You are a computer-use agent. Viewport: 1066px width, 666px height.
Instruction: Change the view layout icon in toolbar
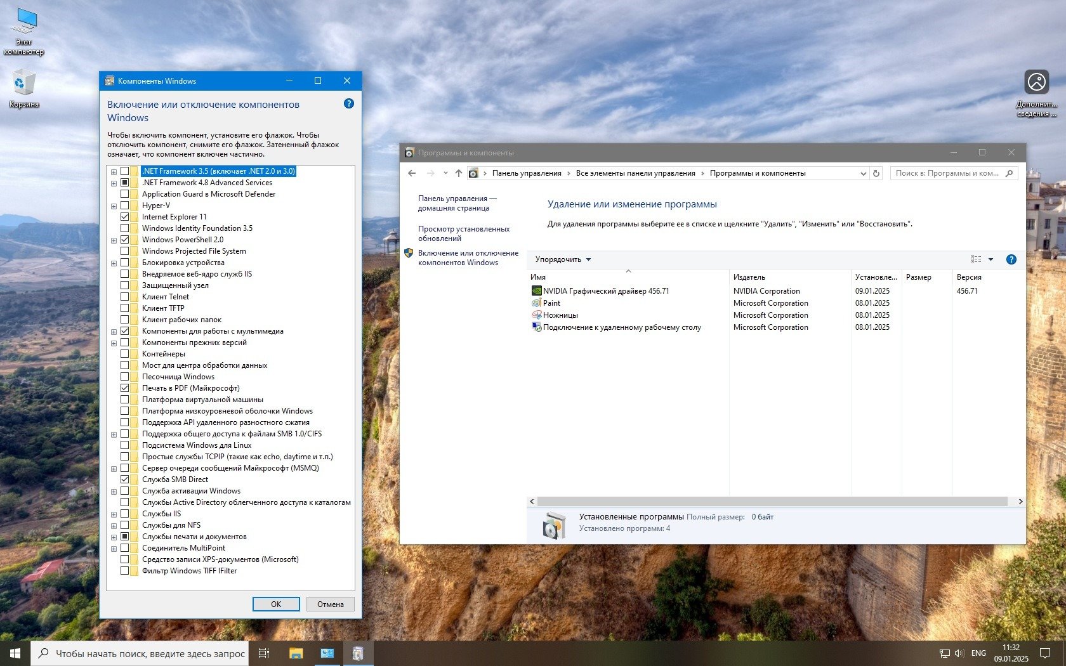976,259
